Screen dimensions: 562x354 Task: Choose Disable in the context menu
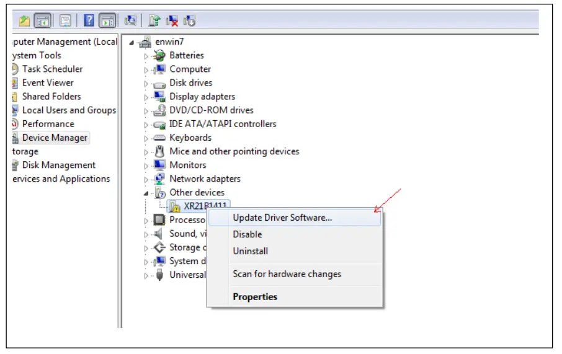coord(295,234)
